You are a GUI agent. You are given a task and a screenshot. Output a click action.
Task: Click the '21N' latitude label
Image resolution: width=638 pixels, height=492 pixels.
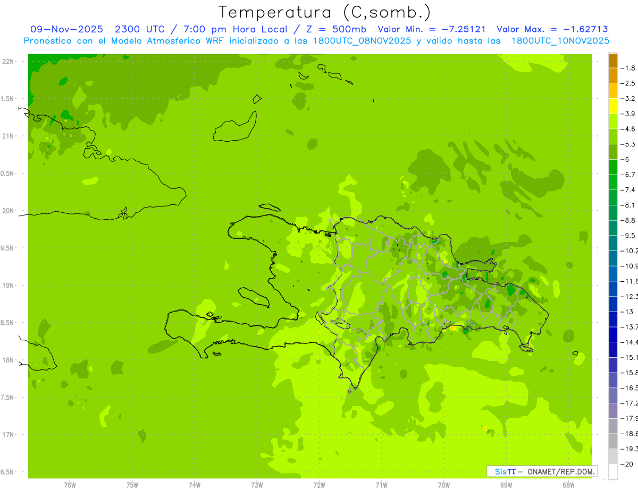[9, 136]
